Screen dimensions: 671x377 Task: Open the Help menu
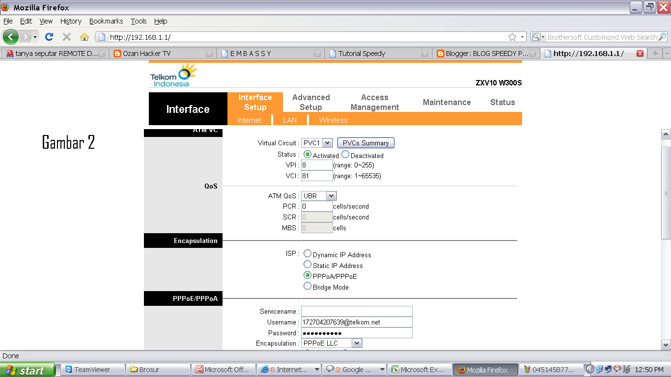tap(161, 21)
